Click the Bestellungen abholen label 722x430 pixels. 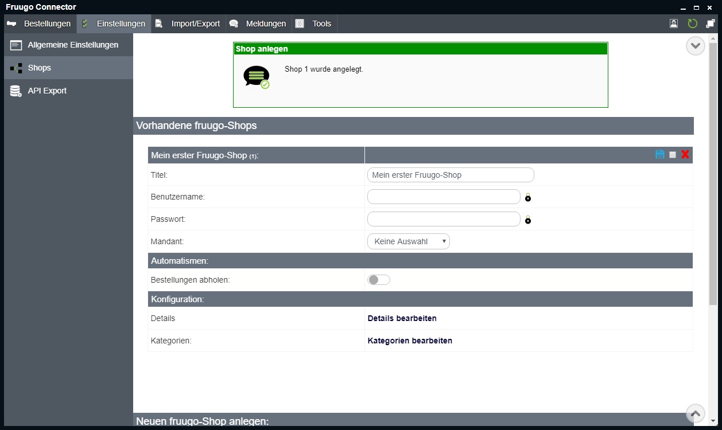[x=190, y=280]
